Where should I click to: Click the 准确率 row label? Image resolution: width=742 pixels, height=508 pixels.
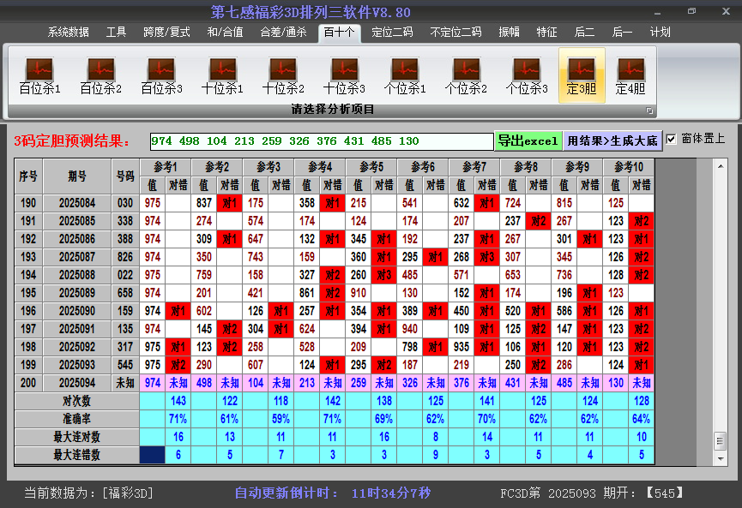tap(76, 419)
